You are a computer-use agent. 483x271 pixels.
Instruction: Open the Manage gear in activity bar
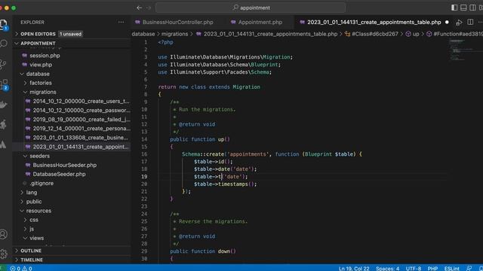(x=3, y=254)
